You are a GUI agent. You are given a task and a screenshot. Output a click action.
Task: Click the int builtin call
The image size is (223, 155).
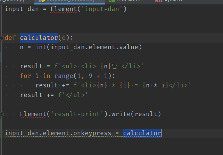point(41,47)
